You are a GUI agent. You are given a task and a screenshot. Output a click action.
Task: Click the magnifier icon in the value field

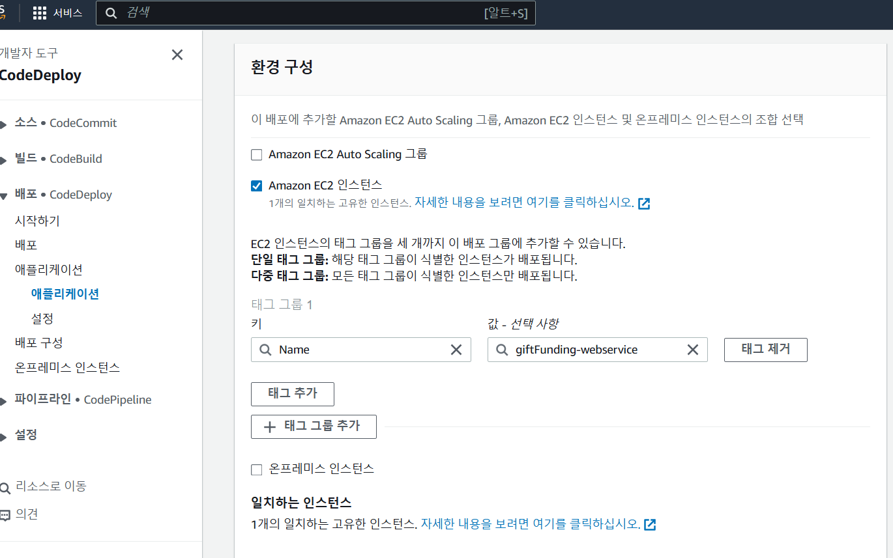(502, 350)
